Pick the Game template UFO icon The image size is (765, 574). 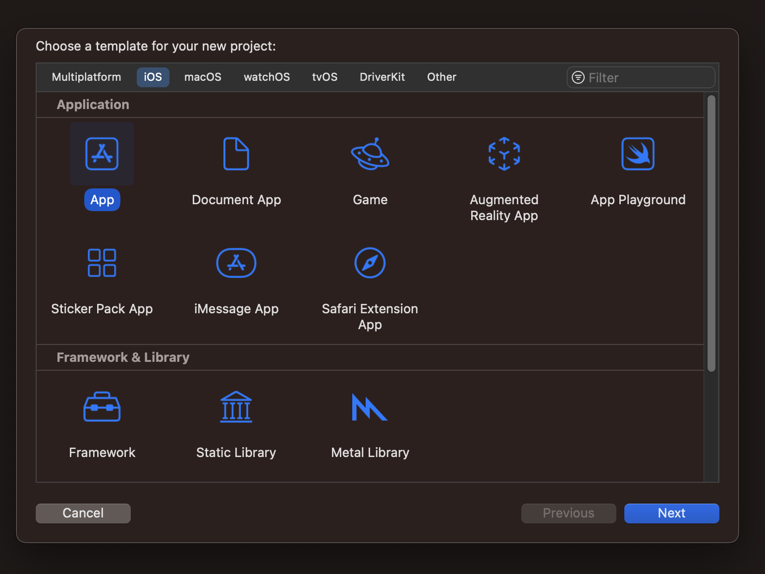click(370, 154)
